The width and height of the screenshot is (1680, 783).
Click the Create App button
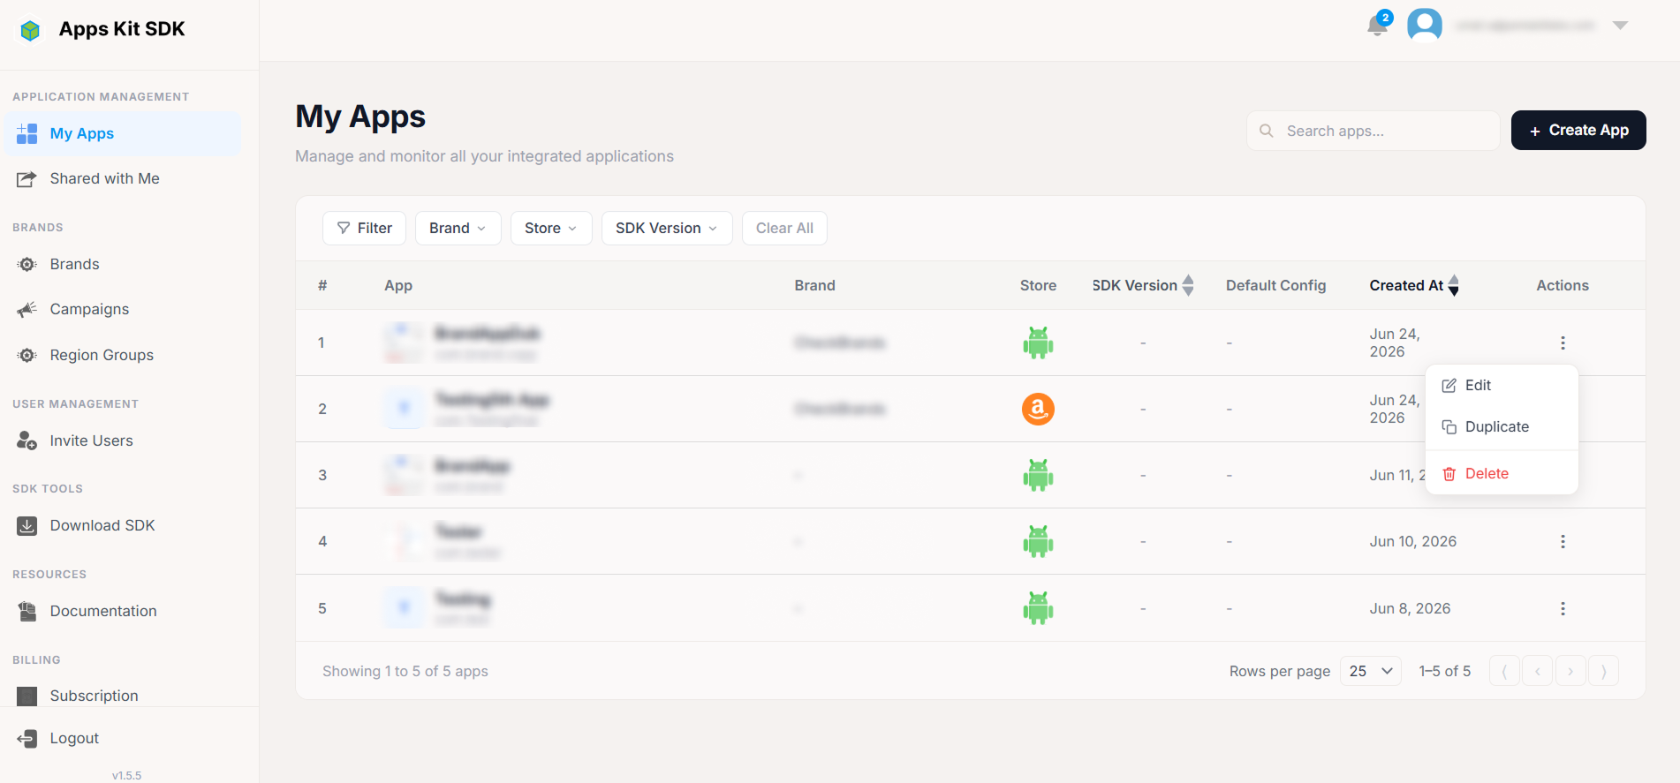(1578, 131)
